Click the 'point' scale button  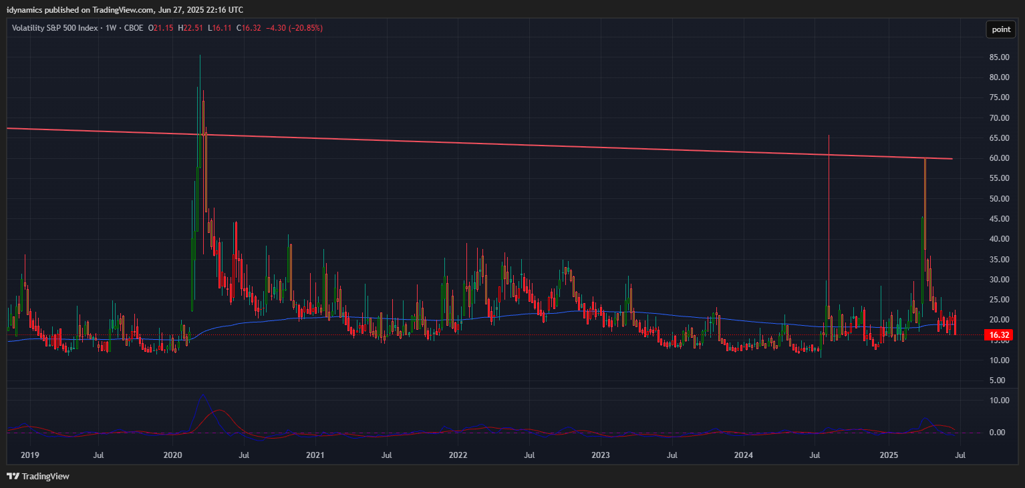1001,29
